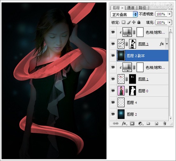The image size is (176, 161).
Task: Hide the 图层 2 副本 layer
Action: click(113, 55)
